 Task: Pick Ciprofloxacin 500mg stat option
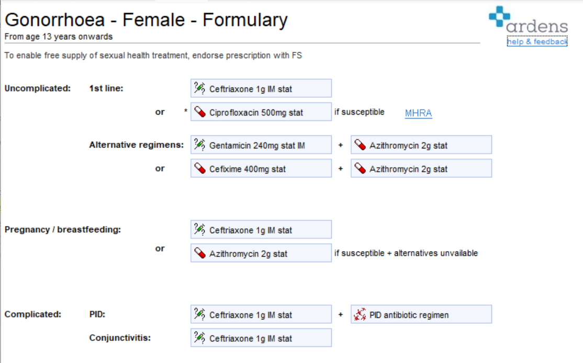tap(261, 112)
